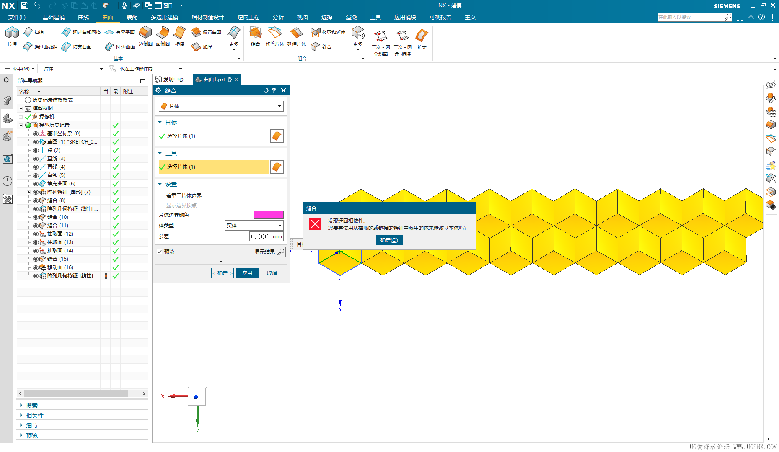The image size is (779, 452).
Task: Open the 三次-圆角-桥接 tool
Action: coord(403,43)
